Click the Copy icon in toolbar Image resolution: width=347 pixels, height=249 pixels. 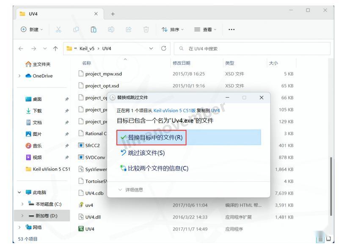click(76, 30)
